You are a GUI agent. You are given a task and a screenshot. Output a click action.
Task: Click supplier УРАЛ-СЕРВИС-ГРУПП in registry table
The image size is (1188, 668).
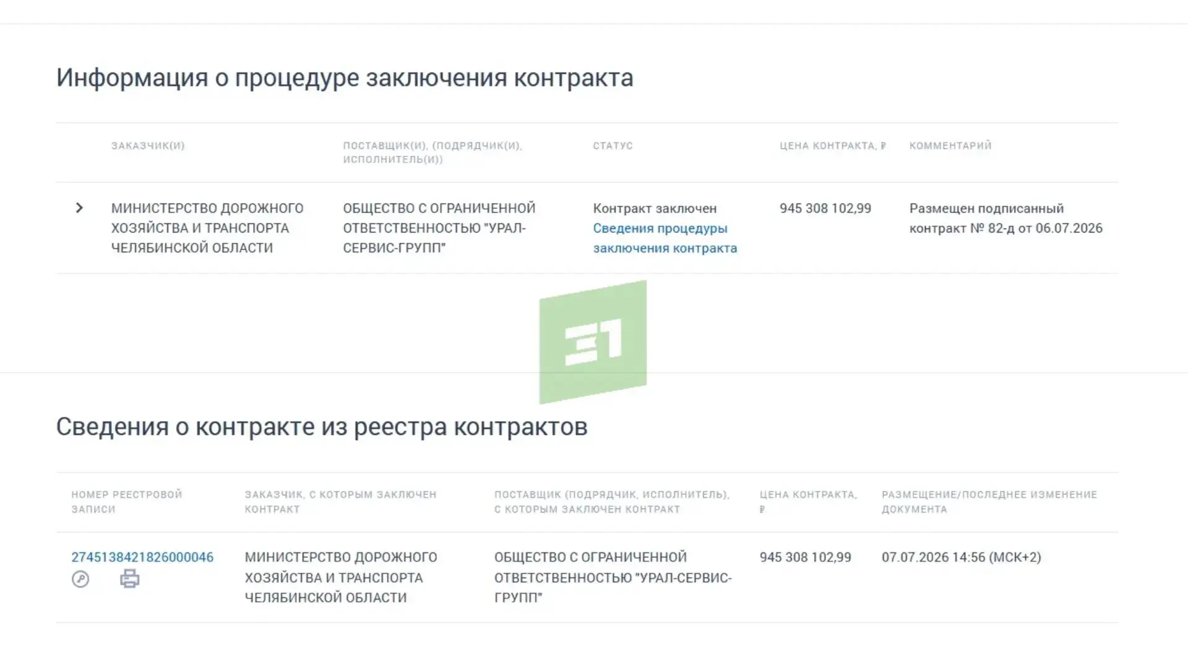click(x=613, y=578)
